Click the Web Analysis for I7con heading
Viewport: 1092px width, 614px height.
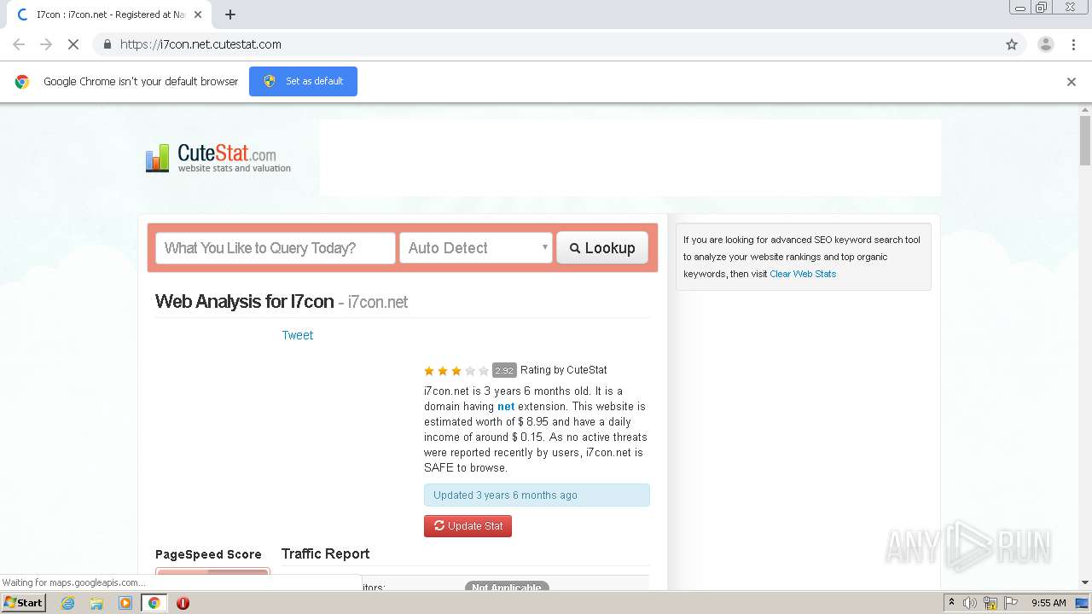coord(282,302)
